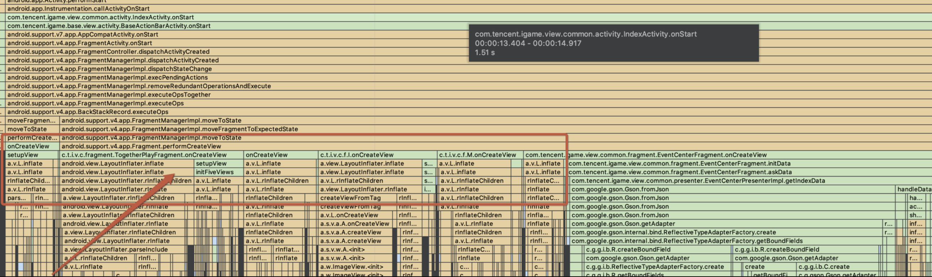Select the c.g.g.i.b.ReflectiveTypeAdapterFactory.create frame
This screenshot has height=277, width=932.
click(658, 267)
